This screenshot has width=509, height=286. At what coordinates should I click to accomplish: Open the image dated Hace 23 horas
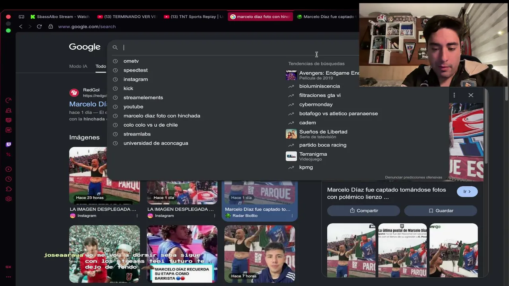point(104,176)
